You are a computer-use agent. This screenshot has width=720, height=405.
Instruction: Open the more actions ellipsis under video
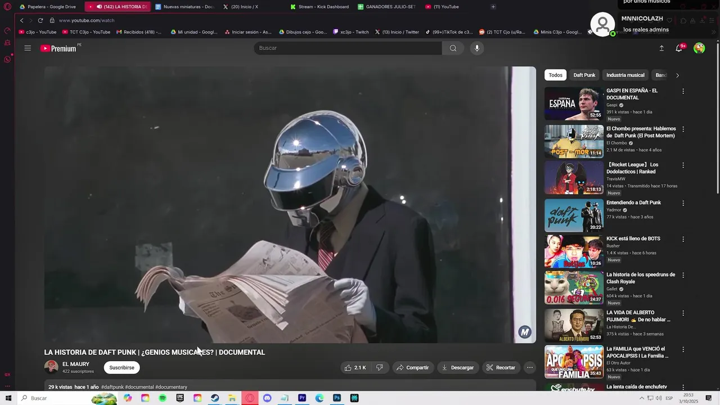[529, 367]
